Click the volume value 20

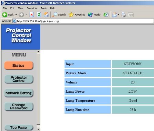(133, 82)
